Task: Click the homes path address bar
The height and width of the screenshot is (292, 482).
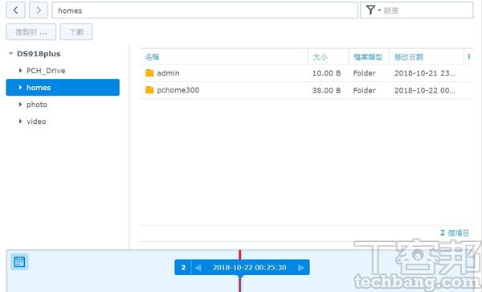Action: 205,10
